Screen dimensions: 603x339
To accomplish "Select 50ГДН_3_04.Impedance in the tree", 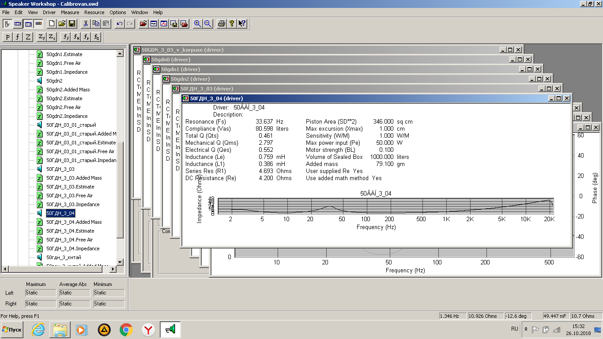I will point(73,249).
